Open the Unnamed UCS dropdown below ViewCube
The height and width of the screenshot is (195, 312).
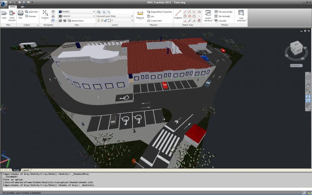pos(296,66)
